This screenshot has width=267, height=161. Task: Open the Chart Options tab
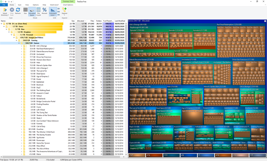(68, 5)
